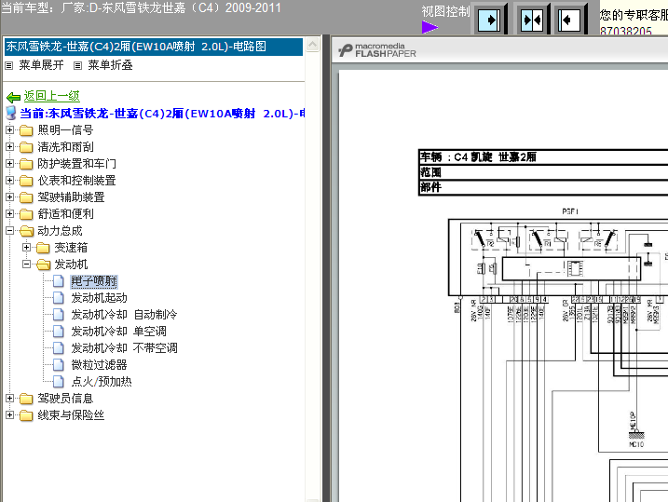Select the 线束与保险丝 tree item
The width and height of the screenshot is (668, 502).
pos(71,415)
